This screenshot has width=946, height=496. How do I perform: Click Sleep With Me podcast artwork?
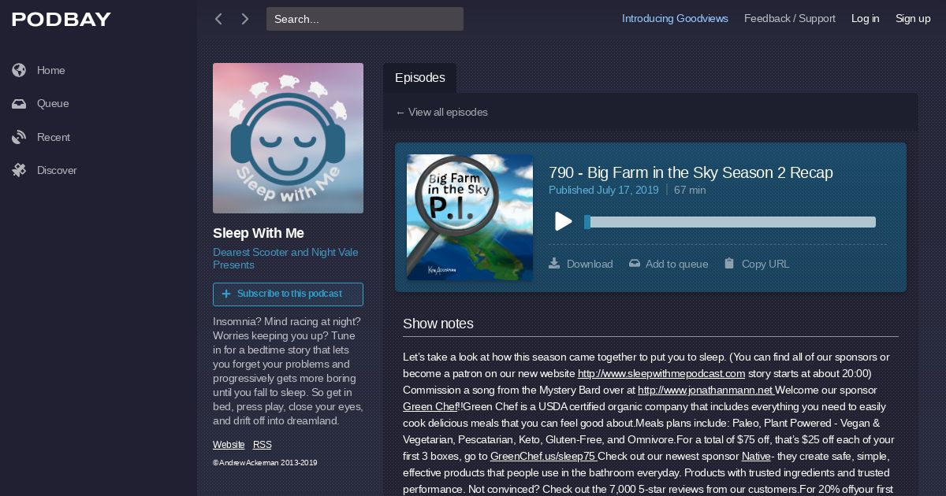tap(288, 138)
